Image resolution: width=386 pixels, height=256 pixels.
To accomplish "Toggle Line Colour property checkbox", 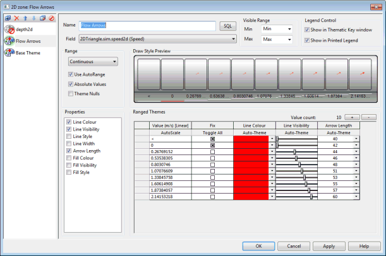I will click(x=69, y=122).
